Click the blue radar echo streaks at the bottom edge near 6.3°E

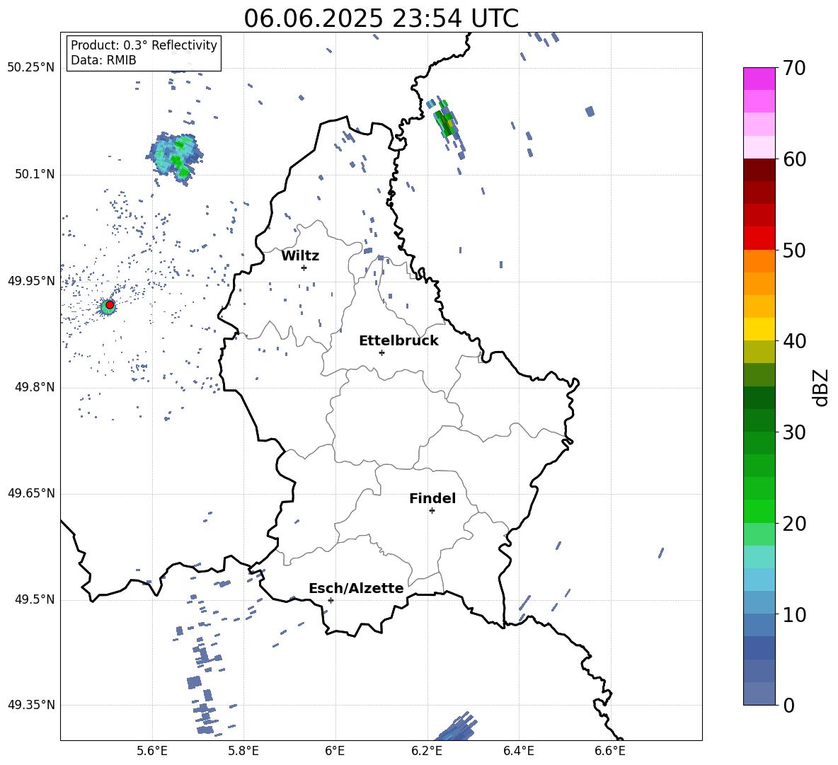coord(456,727)
